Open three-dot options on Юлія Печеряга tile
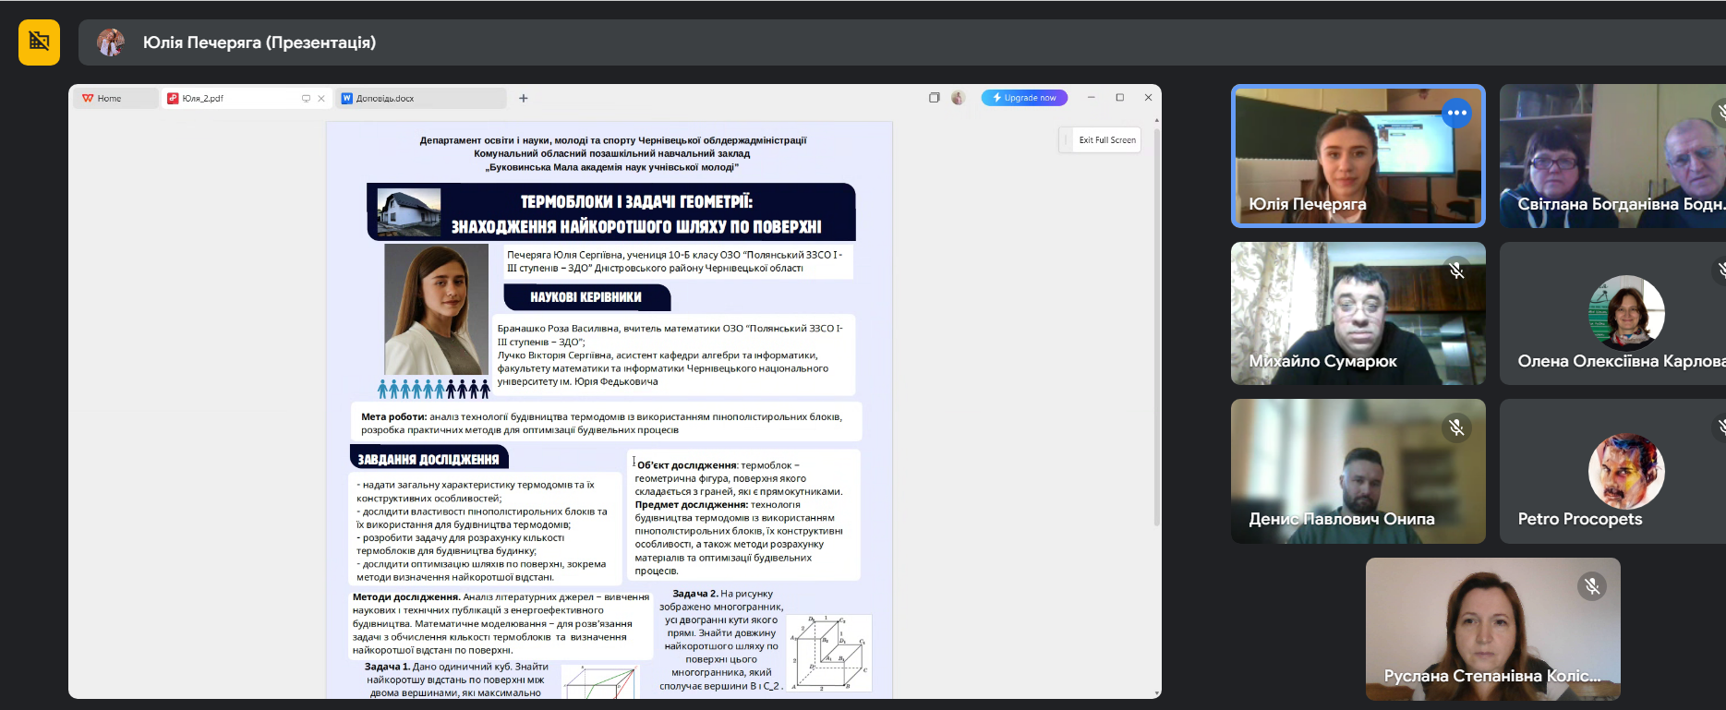Image resolution: width=1726 pixels, height=710 pixels. [1457, 113]
